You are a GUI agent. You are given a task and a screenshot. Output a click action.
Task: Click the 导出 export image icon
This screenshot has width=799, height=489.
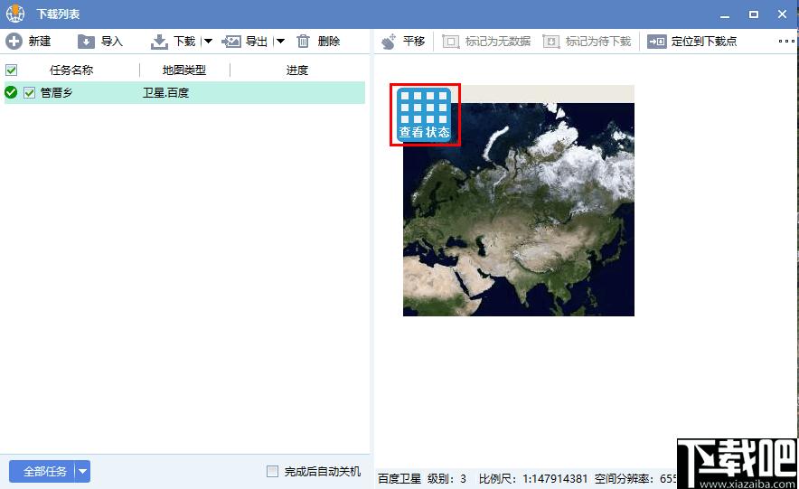coord(231,42)
